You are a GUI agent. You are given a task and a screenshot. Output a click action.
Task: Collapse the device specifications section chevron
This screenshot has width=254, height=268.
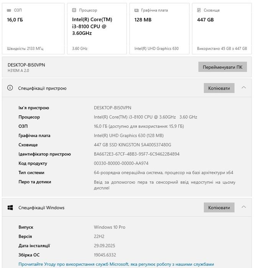(x=244, y=88)
